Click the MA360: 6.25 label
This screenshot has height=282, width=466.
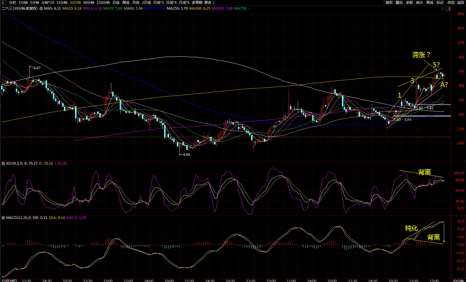200,8
